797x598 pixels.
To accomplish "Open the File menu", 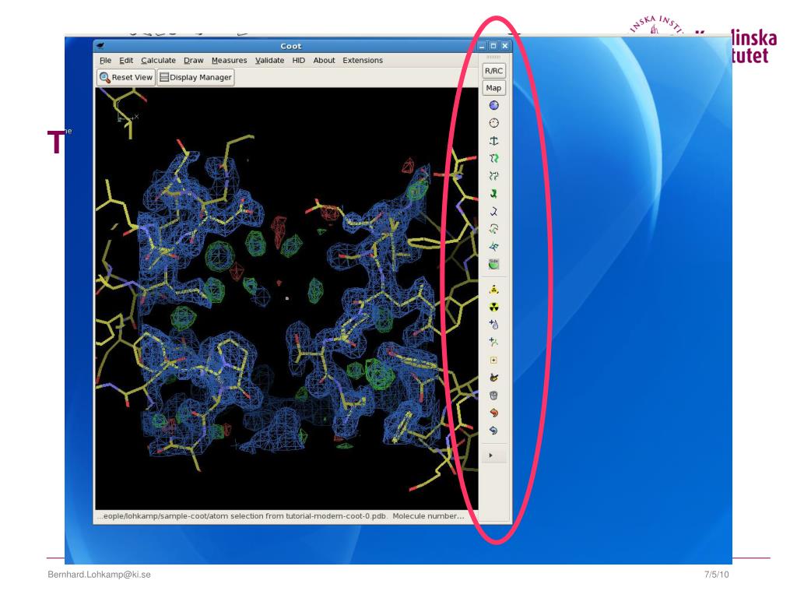I will click(x=105, y=60).
